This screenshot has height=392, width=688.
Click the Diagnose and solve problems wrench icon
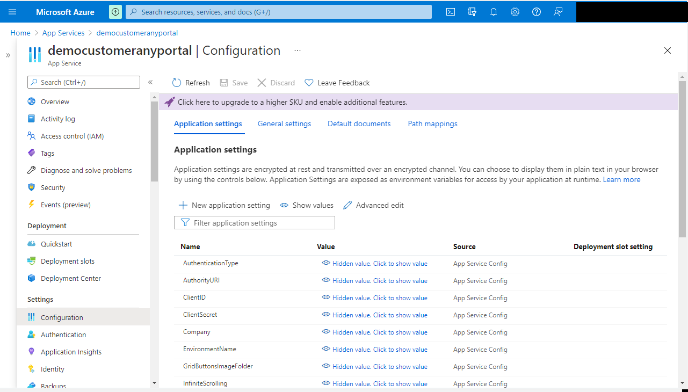[32, 170]
